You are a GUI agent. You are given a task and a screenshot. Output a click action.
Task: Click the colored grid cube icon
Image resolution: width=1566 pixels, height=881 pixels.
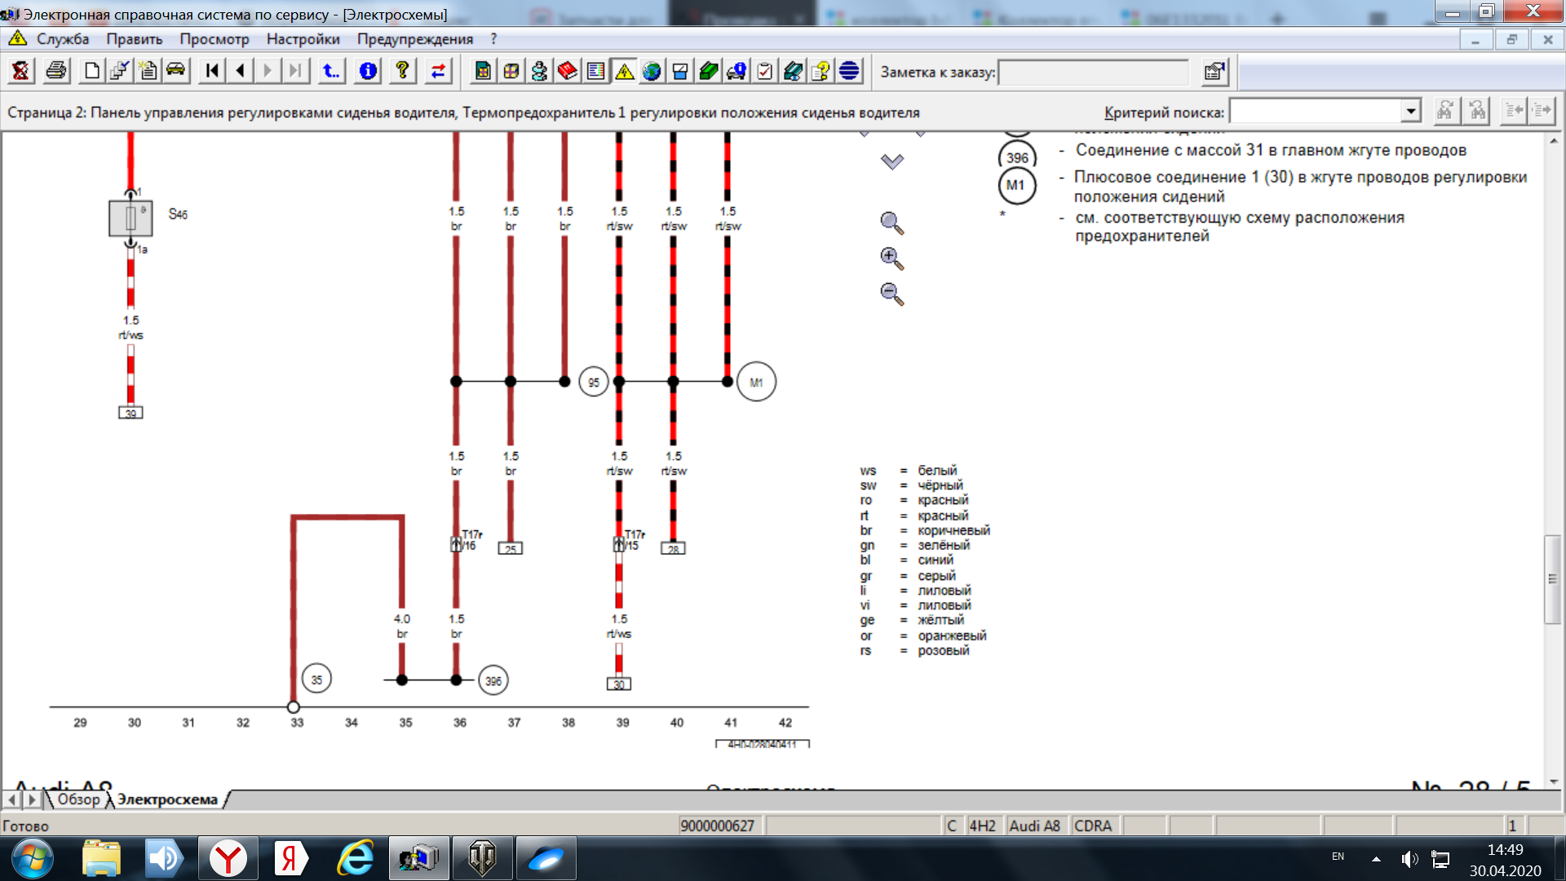tap(511, 72)
